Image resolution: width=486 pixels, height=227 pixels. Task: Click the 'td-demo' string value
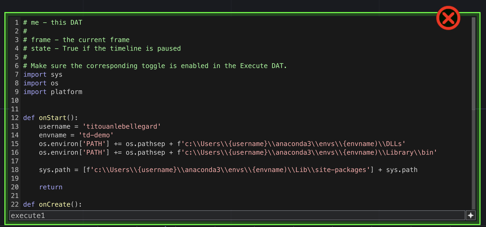pyautogui.click(x=96, y=135)
